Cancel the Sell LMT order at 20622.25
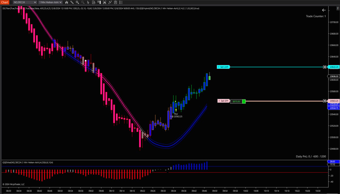340x194 pixels. point(325,67)
